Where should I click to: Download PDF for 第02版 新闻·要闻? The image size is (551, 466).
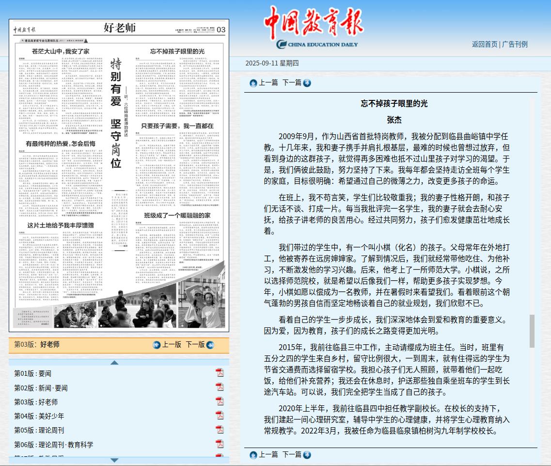[220, 387]
